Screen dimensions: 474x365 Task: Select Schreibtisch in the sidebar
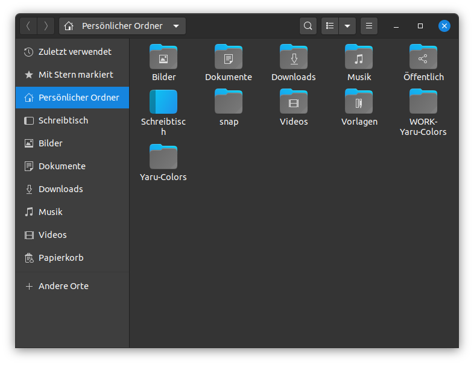click(72, 120)
